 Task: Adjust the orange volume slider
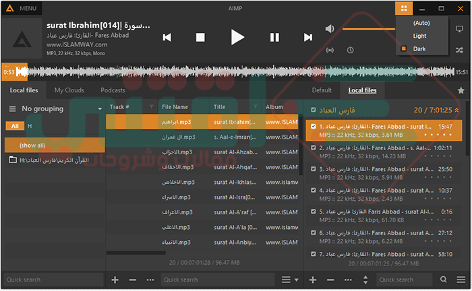click(369, 29)
